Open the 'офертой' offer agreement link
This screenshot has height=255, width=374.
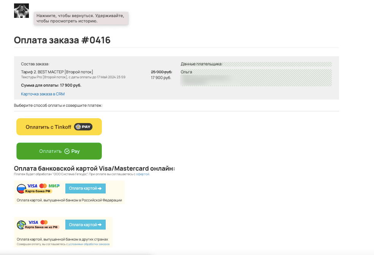click(143, 174)
